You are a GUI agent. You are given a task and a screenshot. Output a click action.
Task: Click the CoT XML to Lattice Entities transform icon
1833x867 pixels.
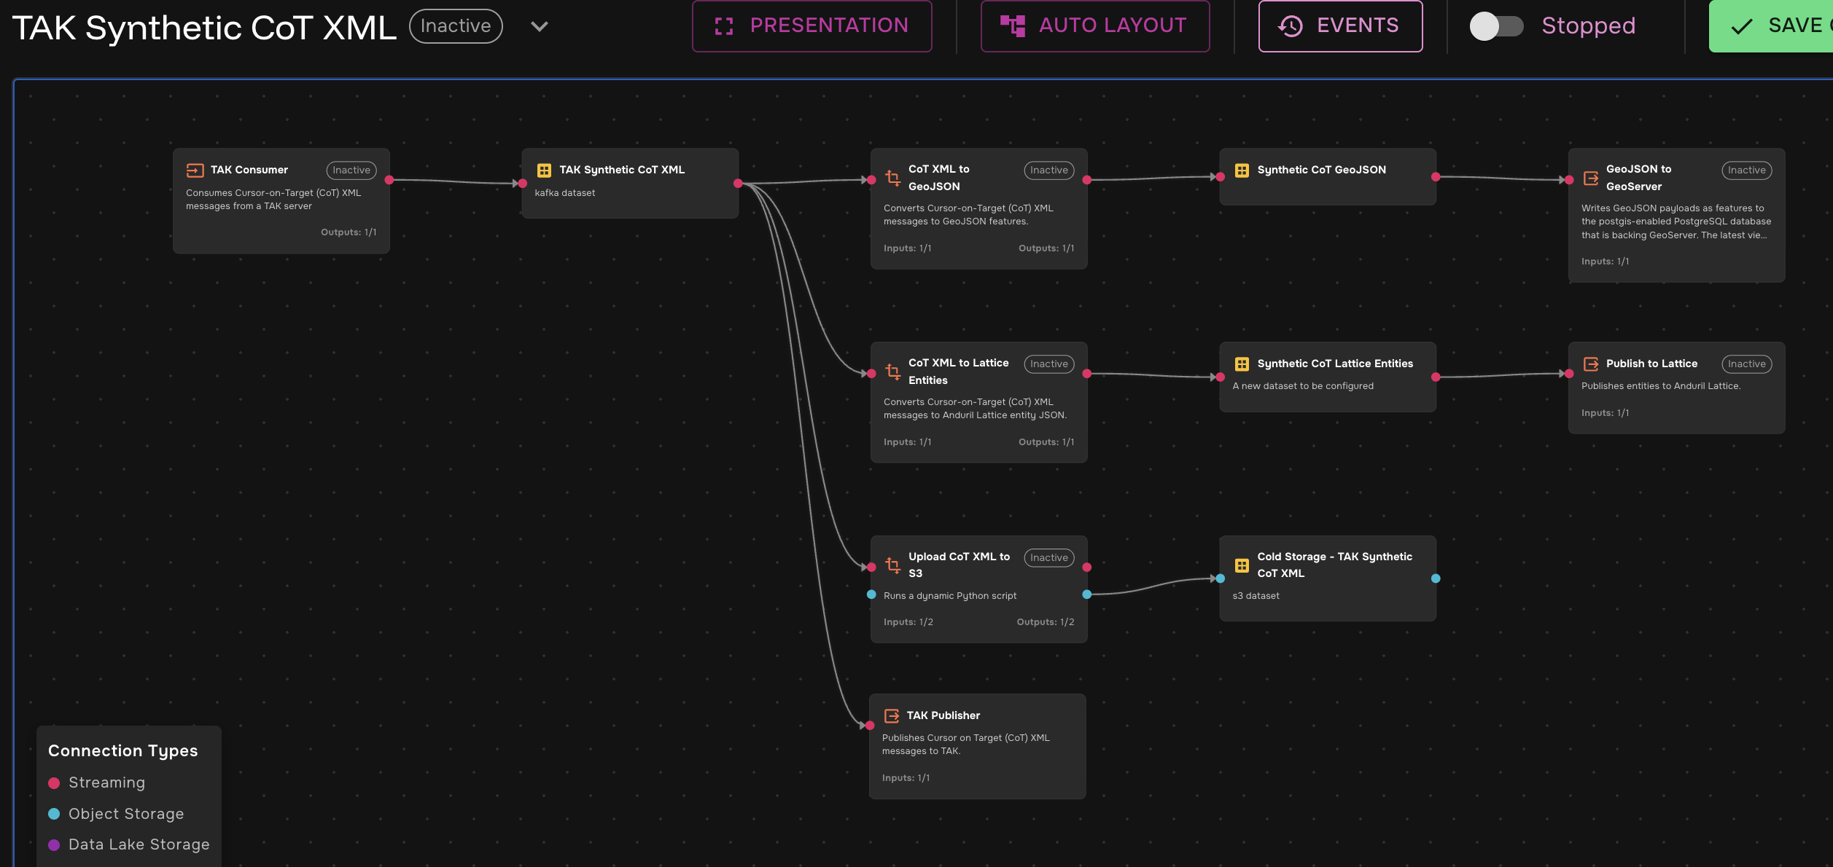tap(892, 372)
